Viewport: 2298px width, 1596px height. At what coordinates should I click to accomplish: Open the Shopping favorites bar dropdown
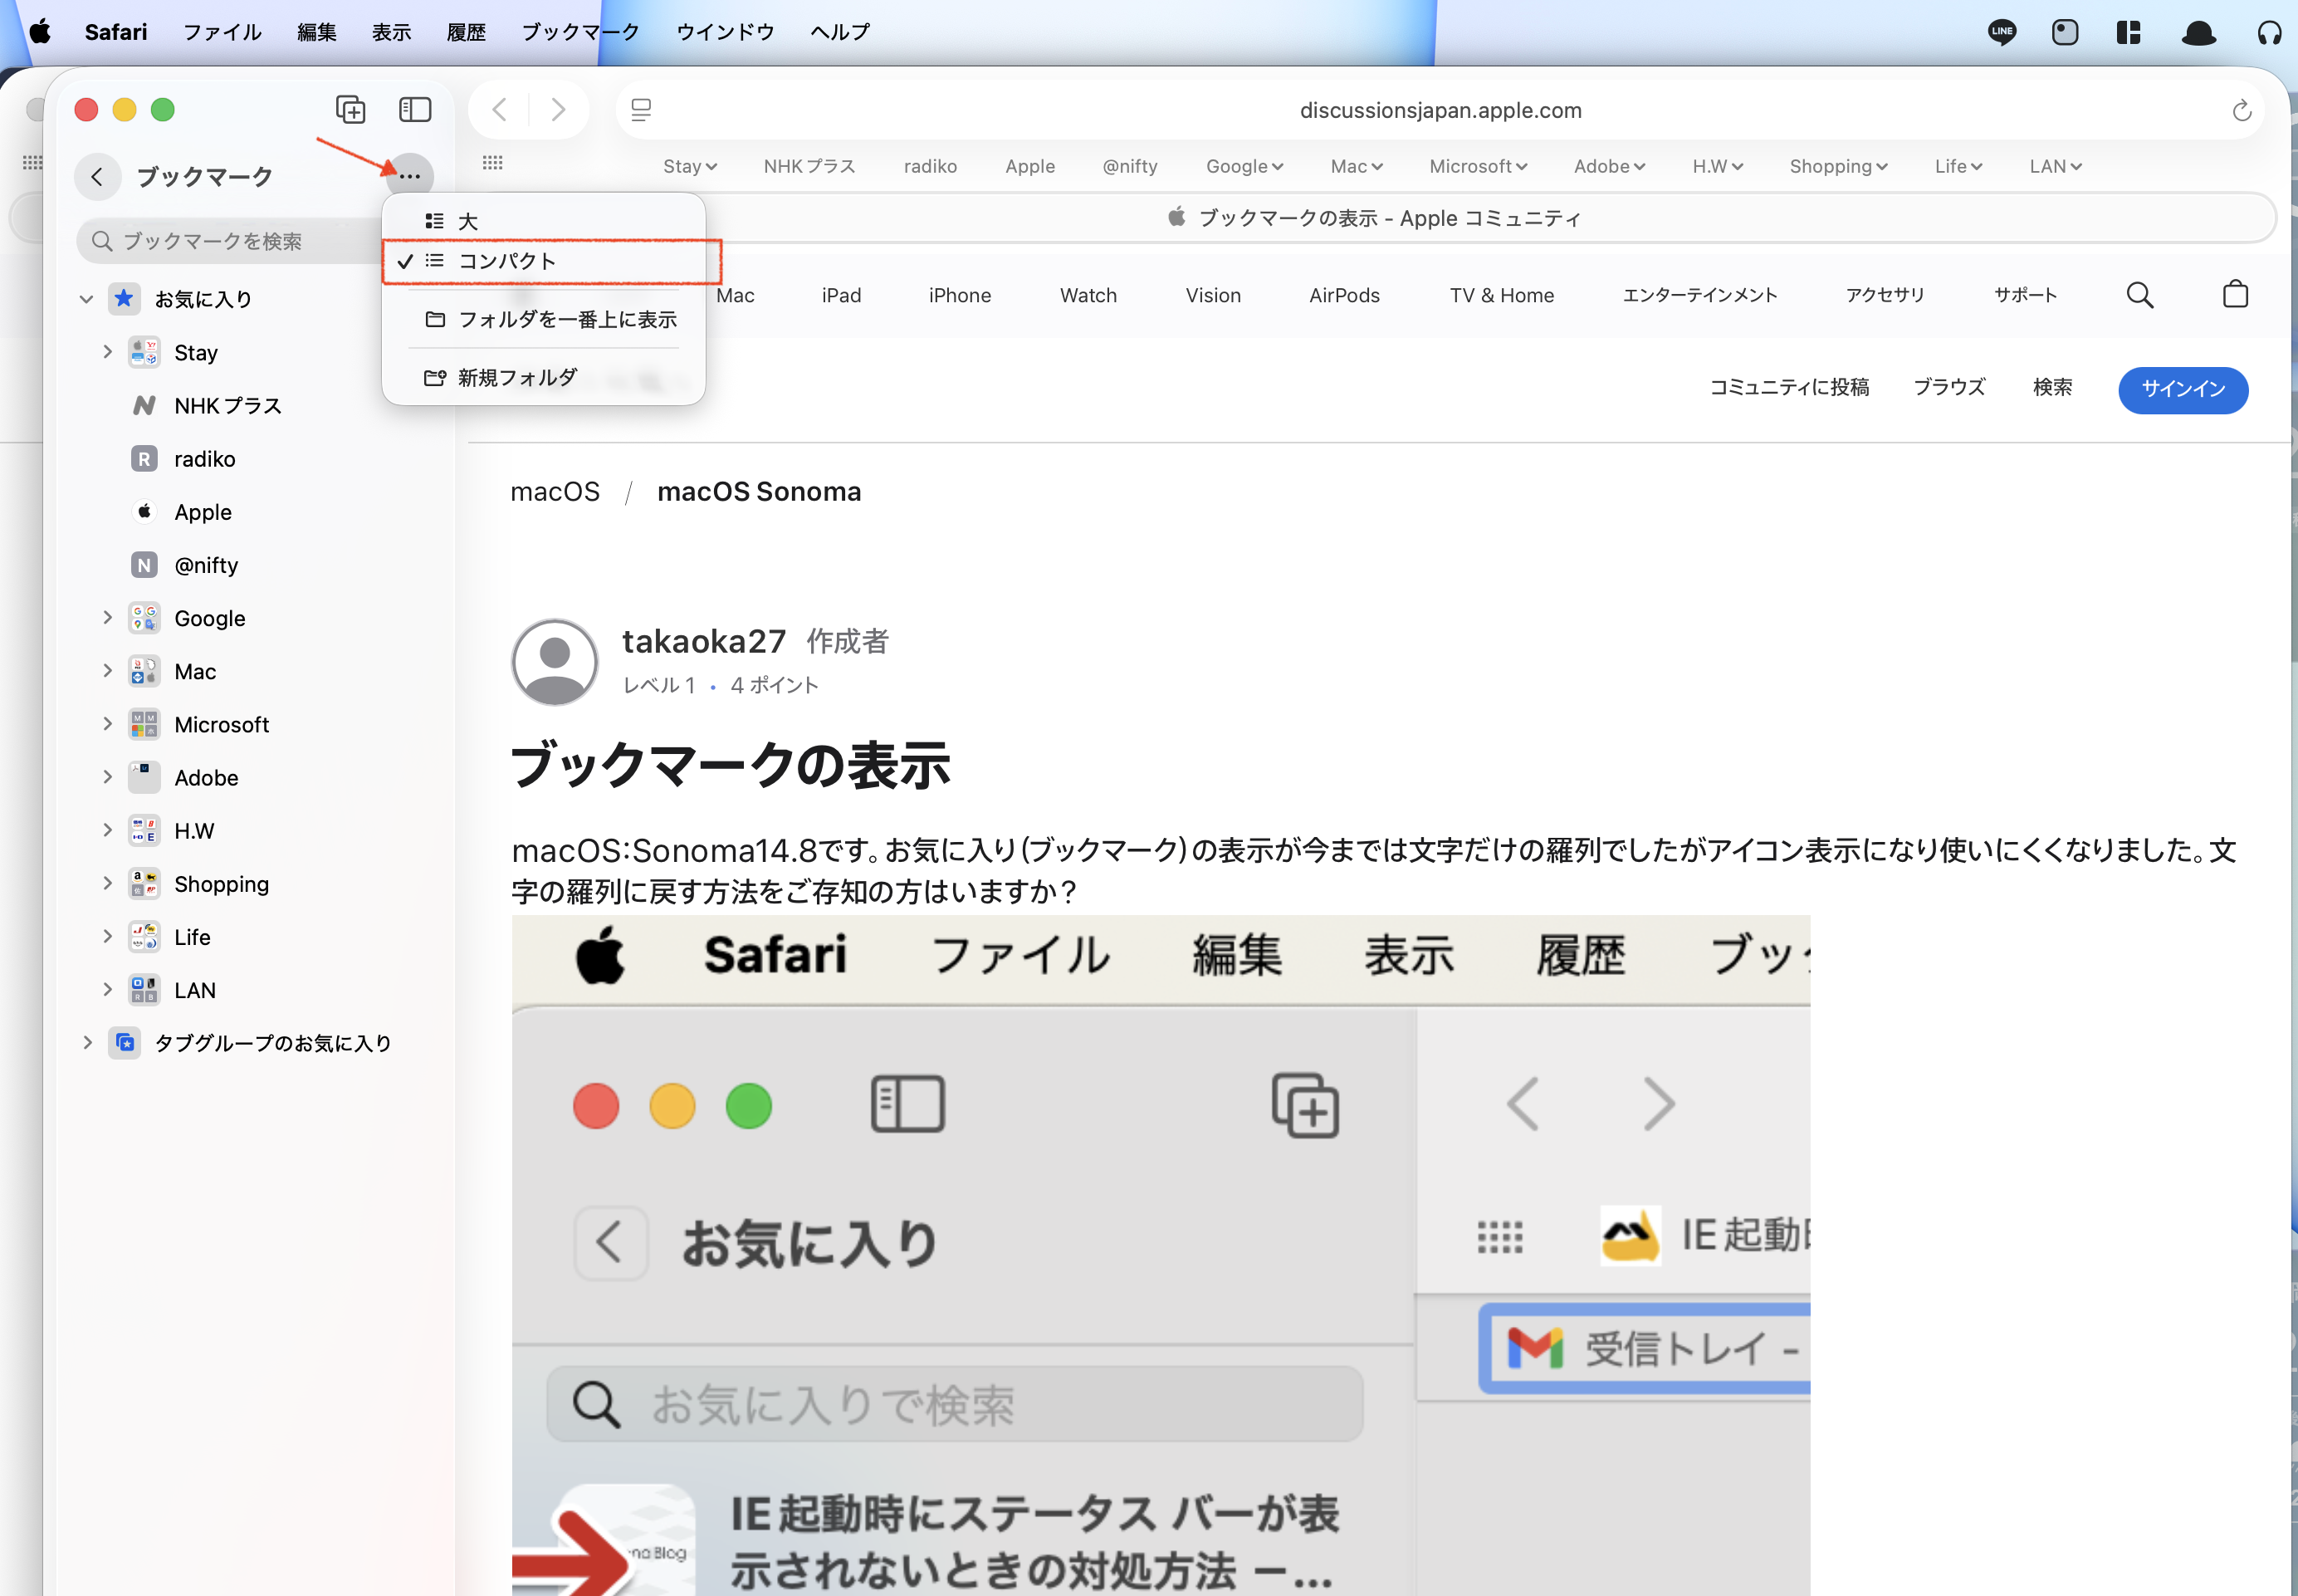(x=1837, y=166)
